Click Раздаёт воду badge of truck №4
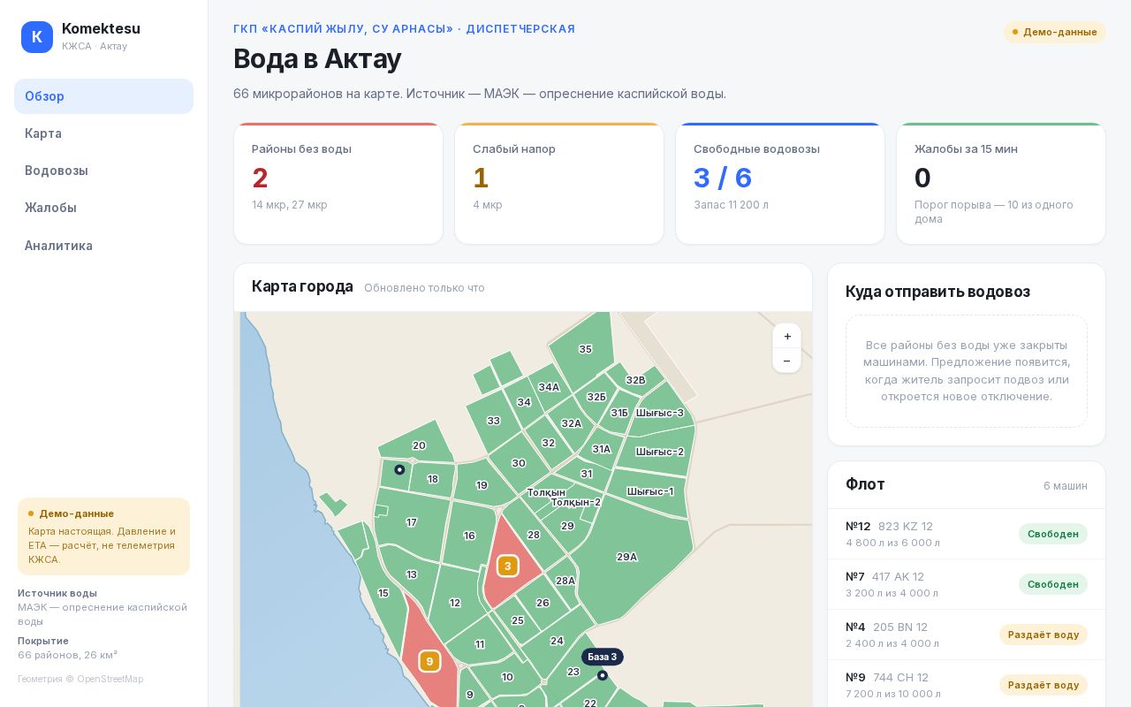Image resolution: width=1131 pixels, height=707 pixels. [x=1044, y=635]
